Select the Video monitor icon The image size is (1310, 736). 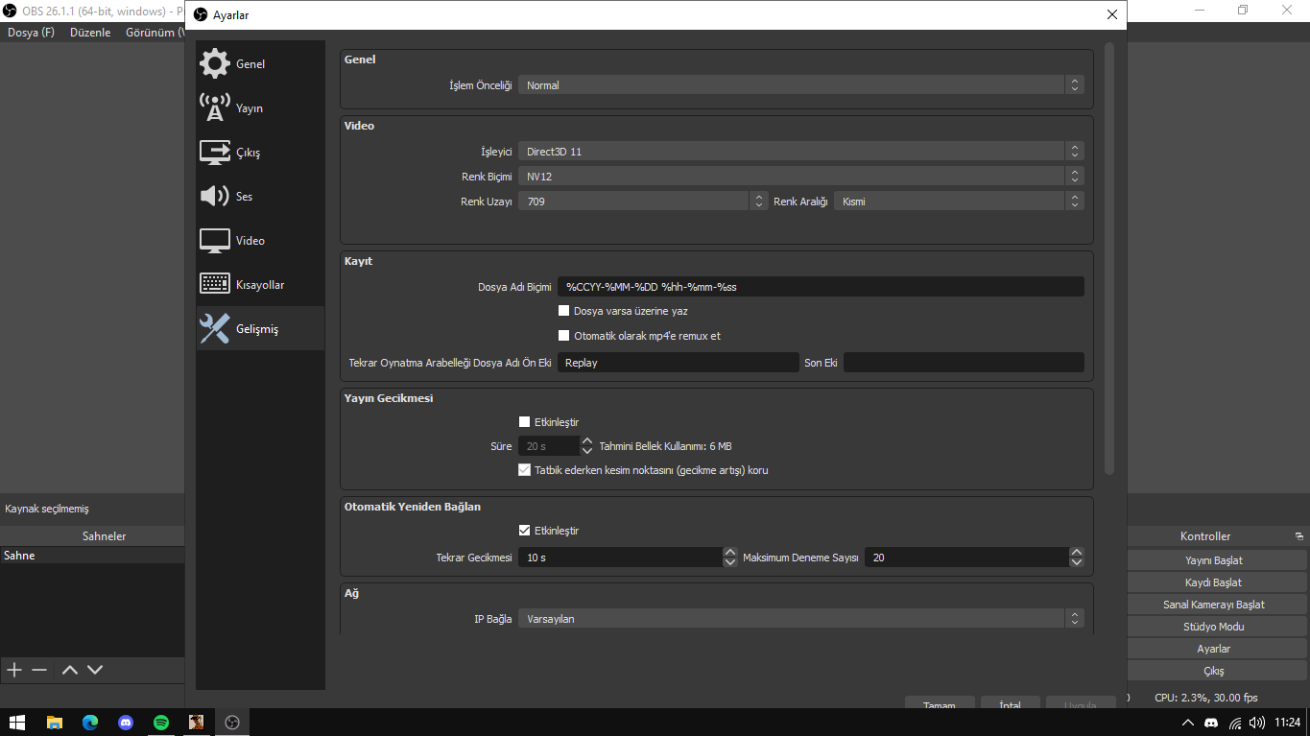pyautogui.click(x=215, y=240)
